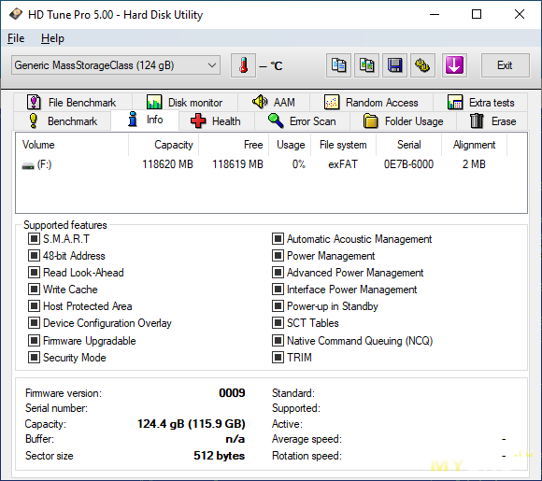Image resolution: width=542 pixels, height=481 pixels.
Task: Click the copy screenshot to clipboard icon
Action: (366, 65)
